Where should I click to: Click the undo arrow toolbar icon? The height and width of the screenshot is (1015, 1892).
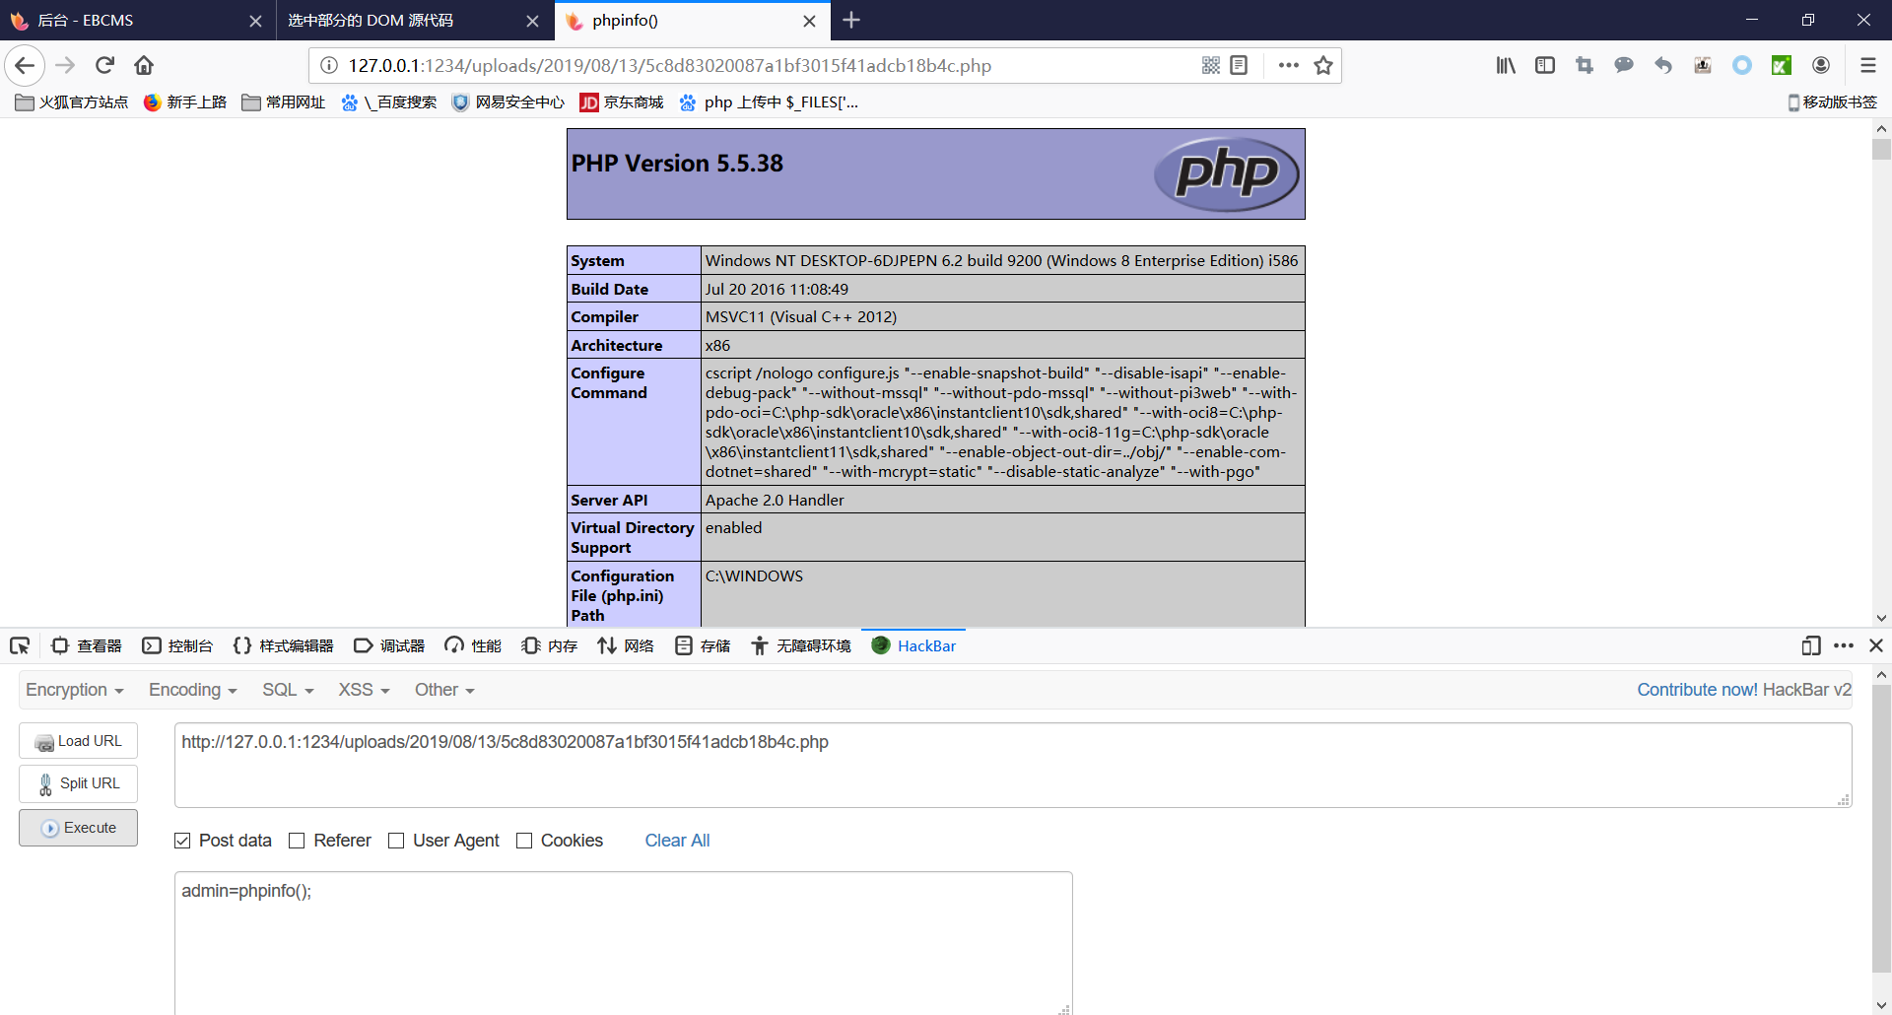coord(1663,65)
